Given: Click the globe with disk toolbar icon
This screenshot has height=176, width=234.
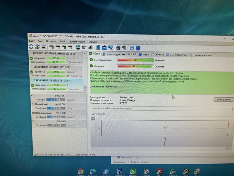Looking at the screenshot, I should click(x=78, y=47).
